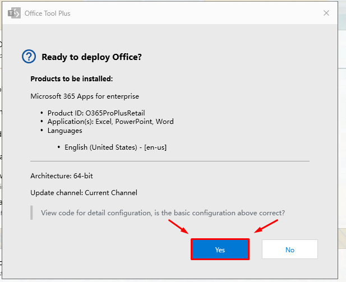Click the Architecture: 64-bit text
Screen dimensions: 346x282
[x=62, y=175]
